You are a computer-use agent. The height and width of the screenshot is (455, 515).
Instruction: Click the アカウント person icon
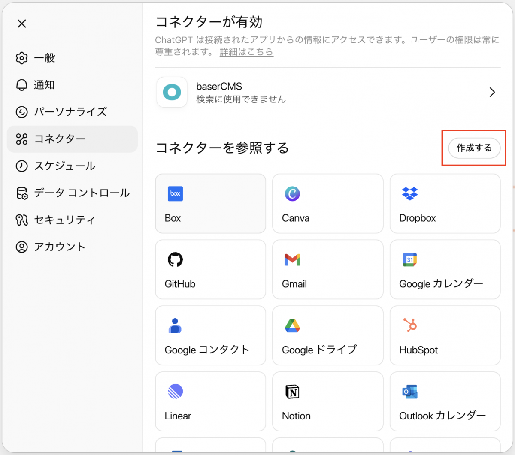click(21, 247)
